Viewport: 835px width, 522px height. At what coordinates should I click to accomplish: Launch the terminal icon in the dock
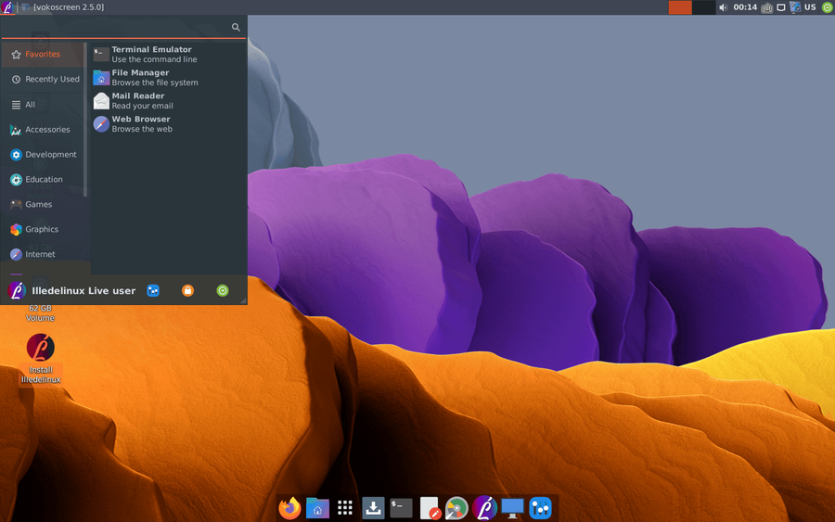pos(401,508)
